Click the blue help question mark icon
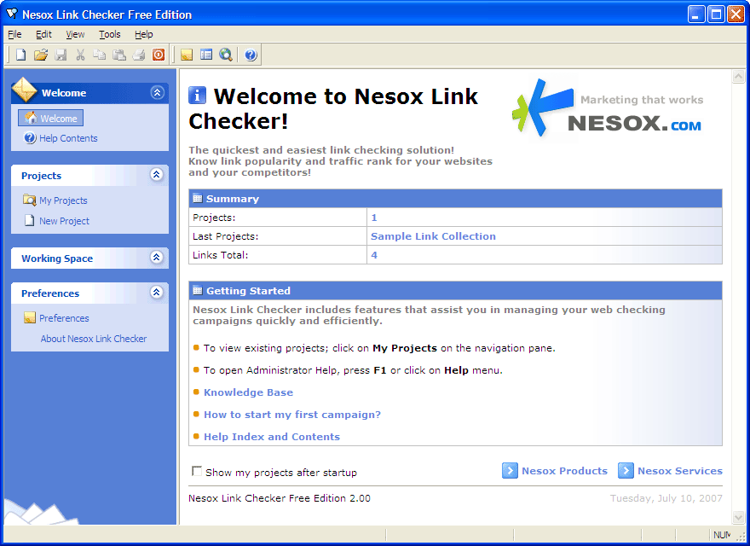The width and height of the screenshot is (750, 546). coord(251,55)
